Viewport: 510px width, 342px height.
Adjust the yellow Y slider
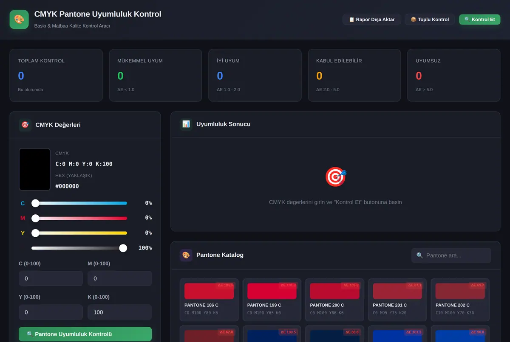(79, 233)
